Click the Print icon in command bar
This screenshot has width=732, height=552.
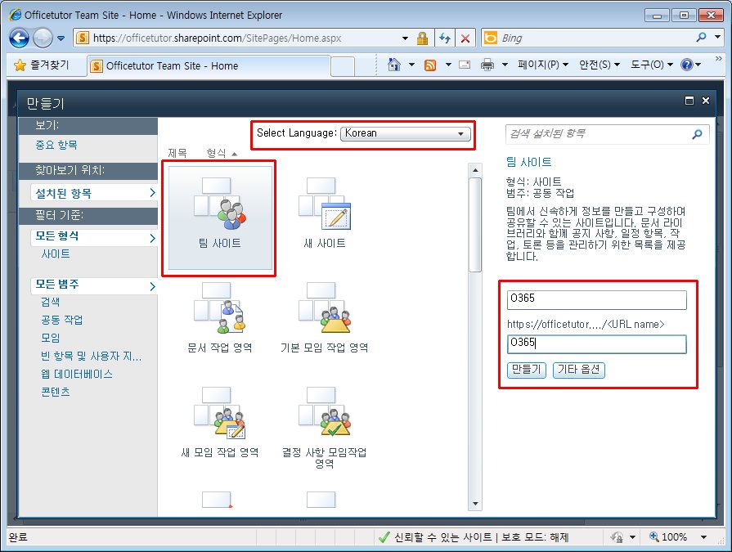(x=487, y=65)
